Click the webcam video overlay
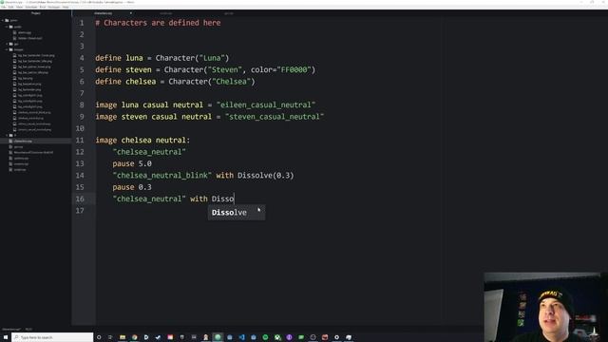 (x=545, y=307)
